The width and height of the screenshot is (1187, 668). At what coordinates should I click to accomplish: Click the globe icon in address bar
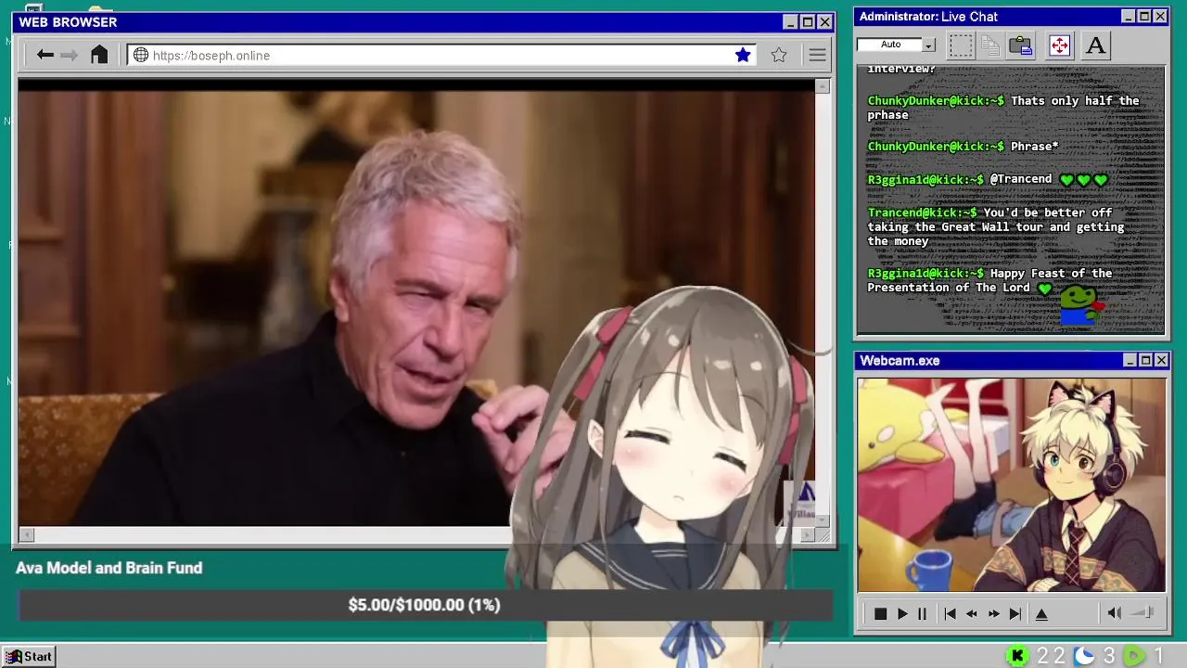coord(141,55)
